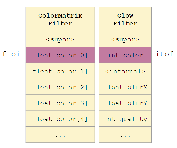The height and width of the screenshot is (148, 177).
Task: Click the word Filter in ColorMatrix header
Action: tap(60, 24)
